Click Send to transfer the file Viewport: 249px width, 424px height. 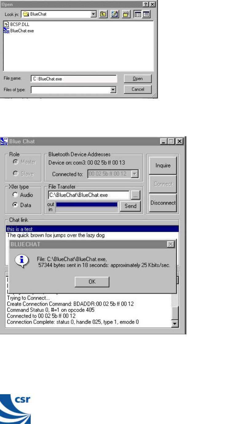click(x=130, y=206)
